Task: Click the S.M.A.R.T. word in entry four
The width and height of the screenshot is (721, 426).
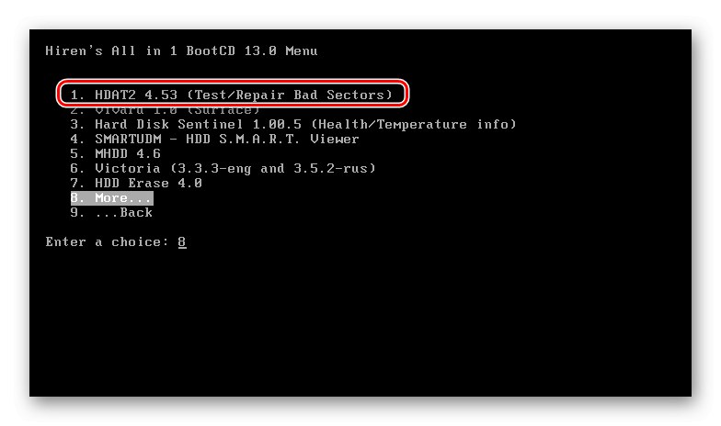Action: tap(259, 139)
